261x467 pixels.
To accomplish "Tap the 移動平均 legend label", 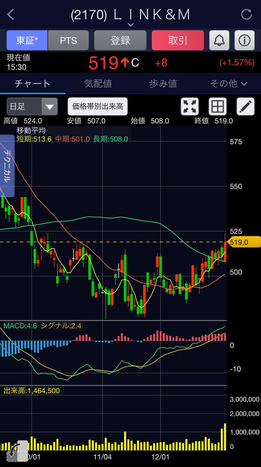I will [x=31, y=130].
